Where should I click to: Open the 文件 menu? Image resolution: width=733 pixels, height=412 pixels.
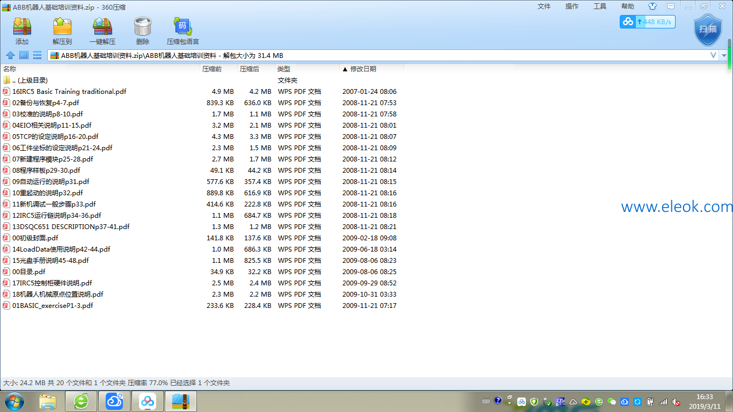click(544, 6)
